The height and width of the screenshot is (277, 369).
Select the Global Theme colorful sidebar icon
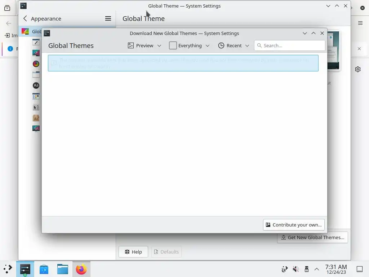[x=25, y=31]
